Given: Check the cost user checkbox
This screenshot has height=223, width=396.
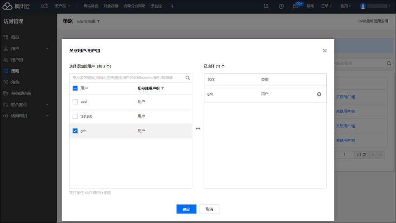Looking at the screenshot, I should pyautogui.click(x=75, y=102).
